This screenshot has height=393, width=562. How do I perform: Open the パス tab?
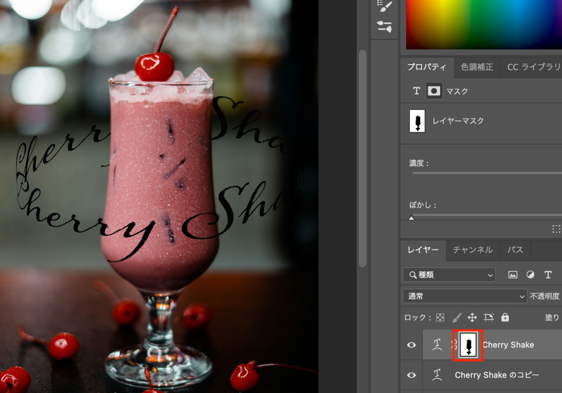(x=515, y=250)
